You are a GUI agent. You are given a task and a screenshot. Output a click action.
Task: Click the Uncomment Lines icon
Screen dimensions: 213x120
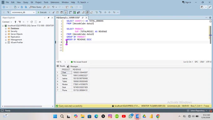coord(100,12)
